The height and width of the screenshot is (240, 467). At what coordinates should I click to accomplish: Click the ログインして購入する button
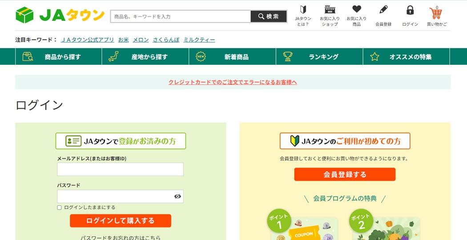coord(121,220)
